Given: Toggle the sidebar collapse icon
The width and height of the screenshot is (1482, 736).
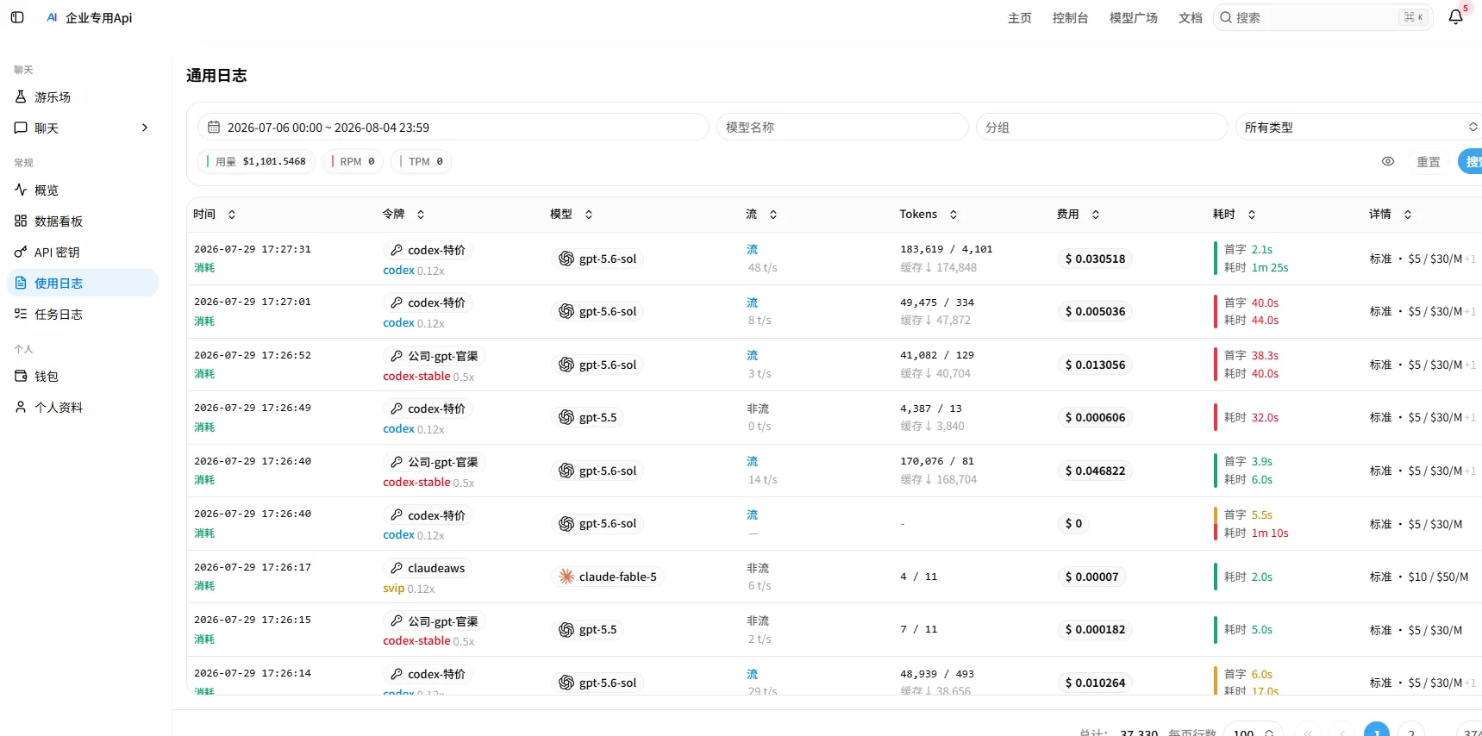Looking at the screenshot, I should [17, 17].
